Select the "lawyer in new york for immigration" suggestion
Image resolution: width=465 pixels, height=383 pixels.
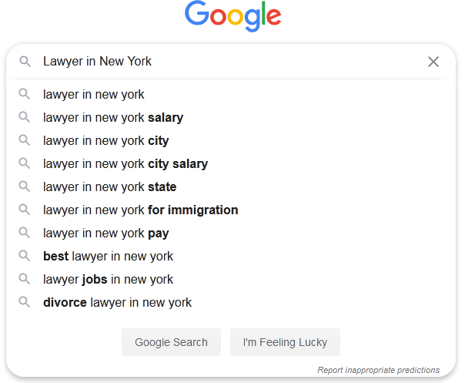(141, 210)
